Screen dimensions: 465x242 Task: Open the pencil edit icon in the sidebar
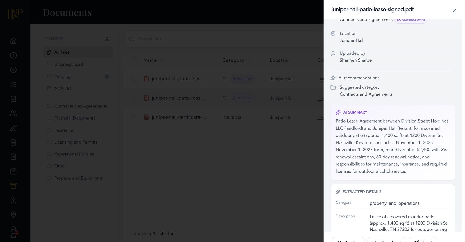13,128
